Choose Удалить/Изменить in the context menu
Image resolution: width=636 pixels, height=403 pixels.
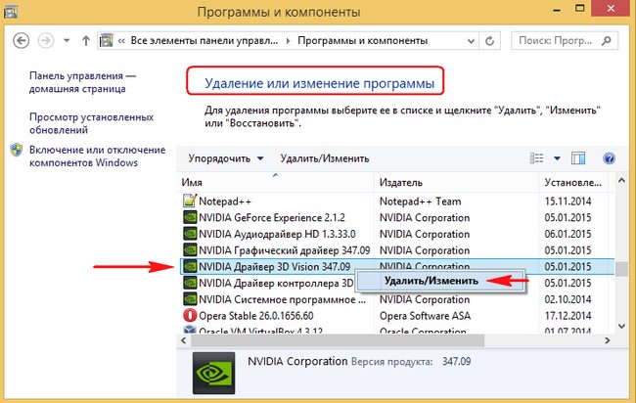(x=432, y=281)
